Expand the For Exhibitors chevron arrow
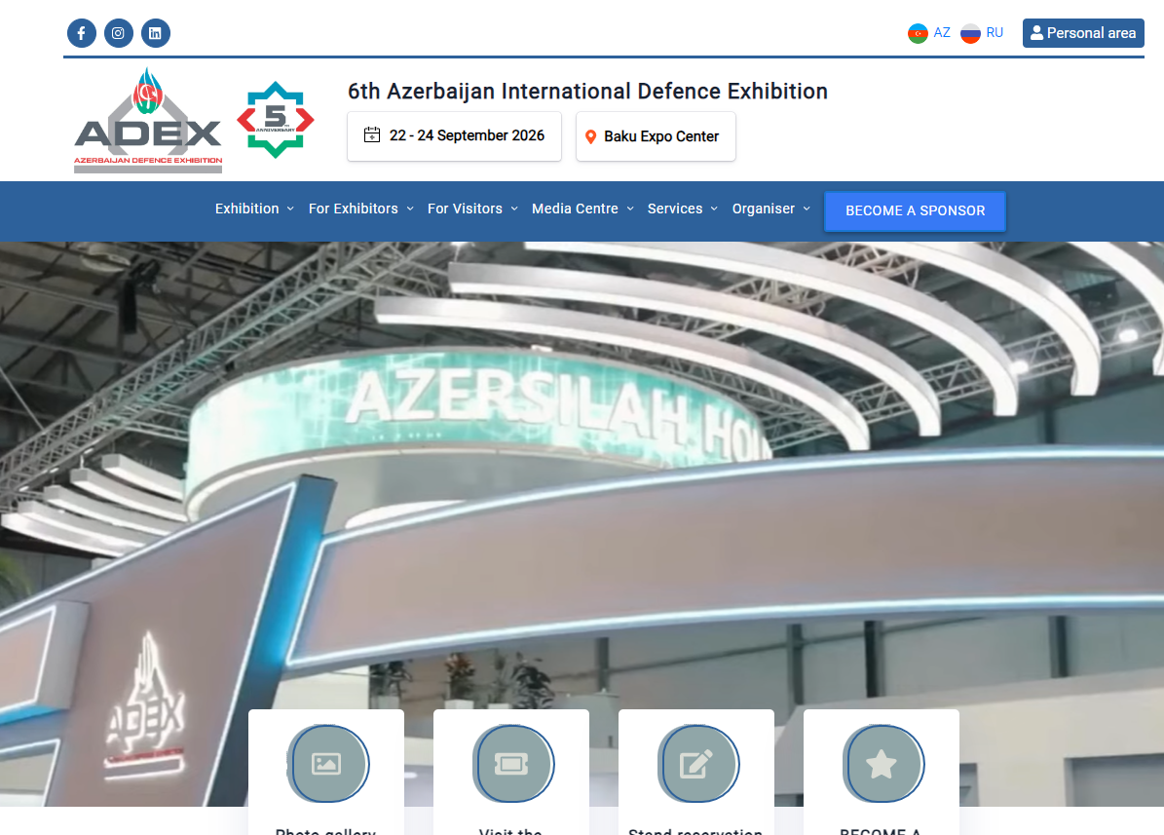The height and width of the screenshot is (835, 1164). pos(410,209)
